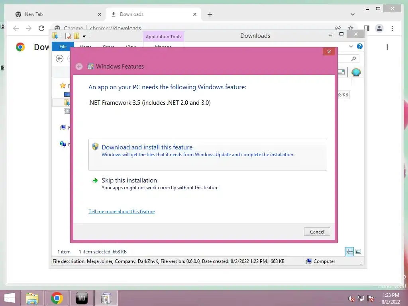
Task: Open Windows Start button
Action: (10, 298)
